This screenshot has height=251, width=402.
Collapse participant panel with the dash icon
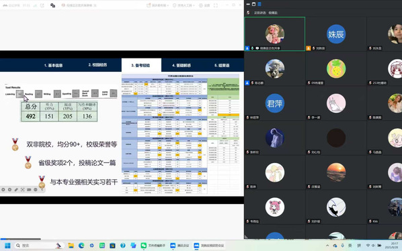(x=248, y=4)
